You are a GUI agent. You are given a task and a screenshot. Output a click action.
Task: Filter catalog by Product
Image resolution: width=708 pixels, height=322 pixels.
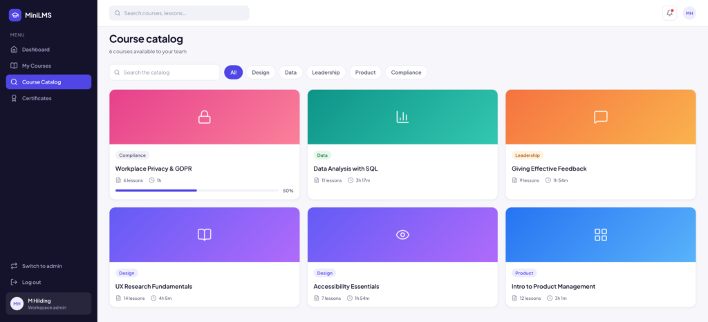click(365, 72)
